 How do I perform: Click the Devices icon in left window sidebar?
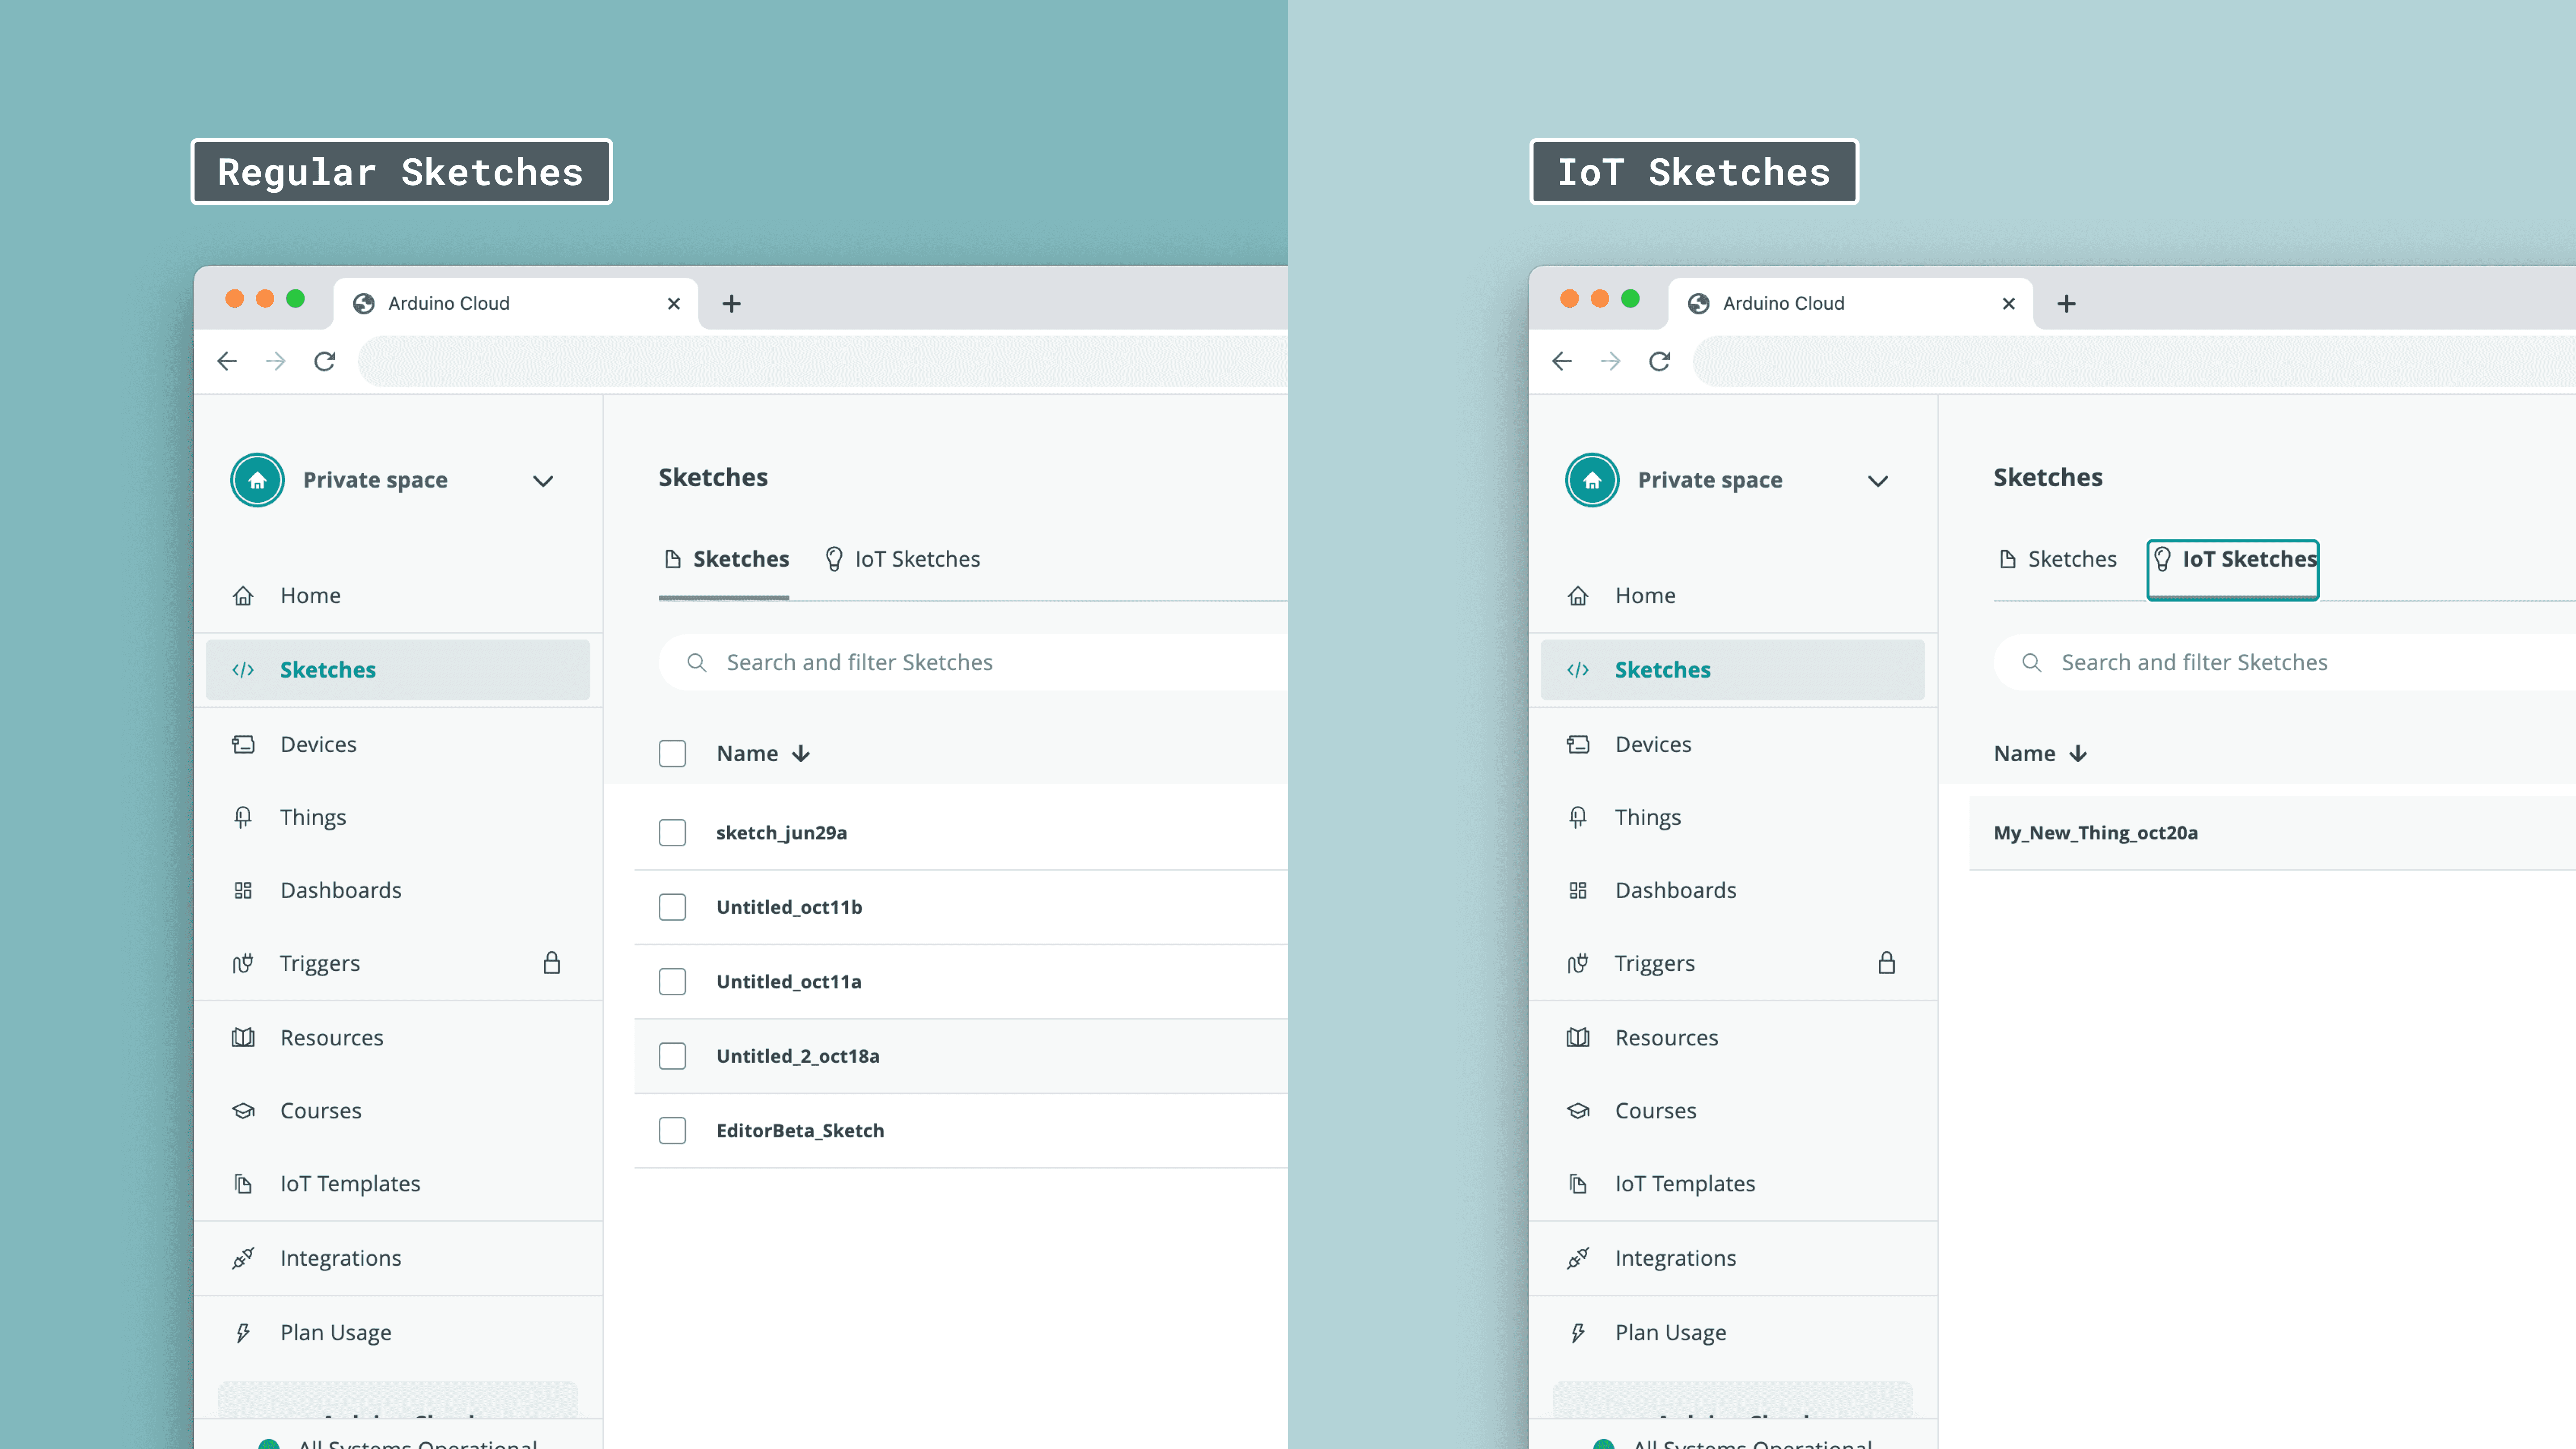pos(243,744)
